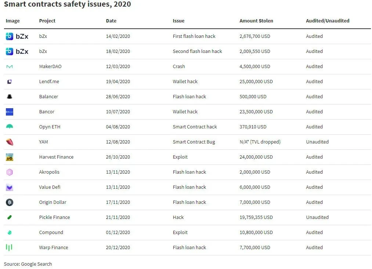Select the Compound project name
The width and height of the screenshot is (372, 269).
[x=51, y=233]
